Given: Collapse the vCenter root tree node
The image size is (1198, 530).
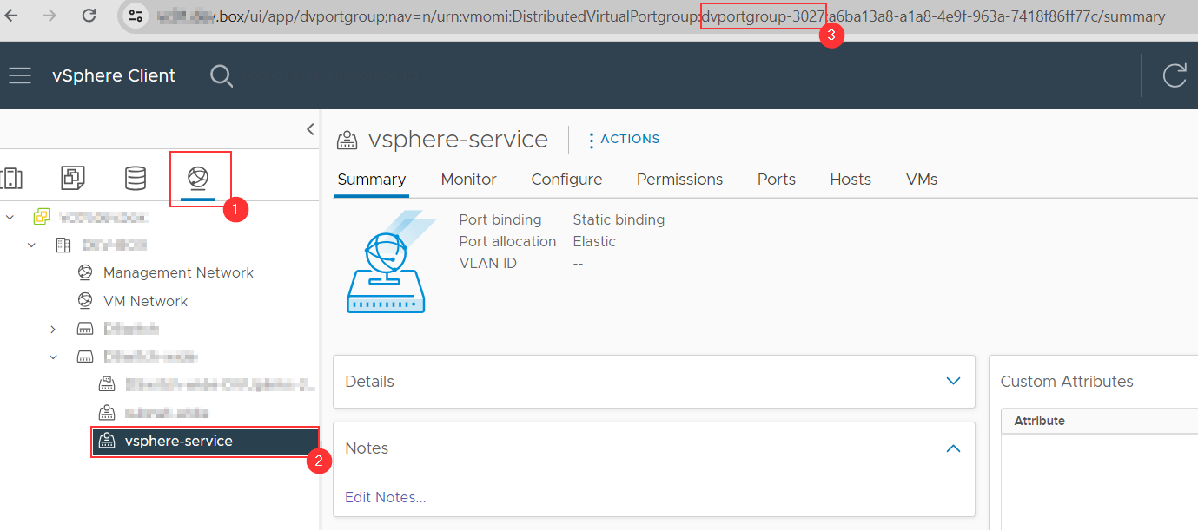Looking at the screenshot, I should (10, 216).
